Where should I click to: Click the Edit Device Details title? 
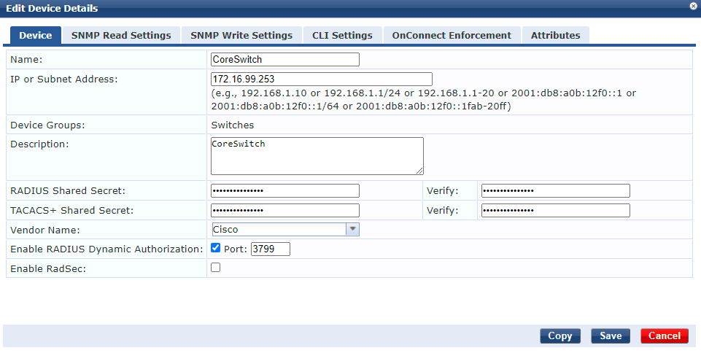(52, 8)
